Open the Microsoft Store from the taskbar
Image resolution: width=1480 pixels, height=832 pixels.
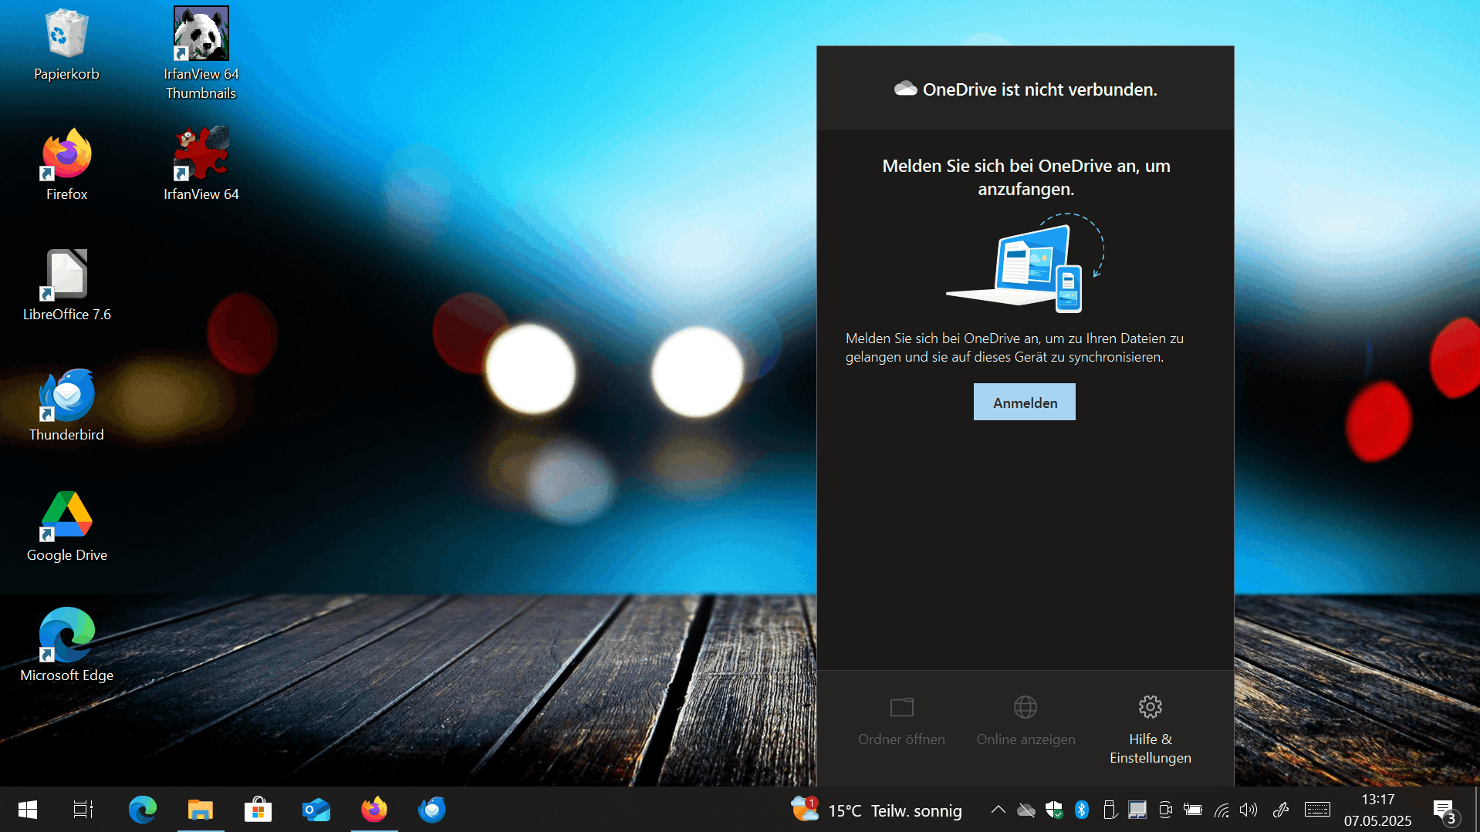[x=258, y=810]
